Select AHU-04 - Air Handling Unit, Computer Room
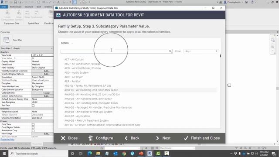This screenshot has width=279, height=157. click(91, 103)
